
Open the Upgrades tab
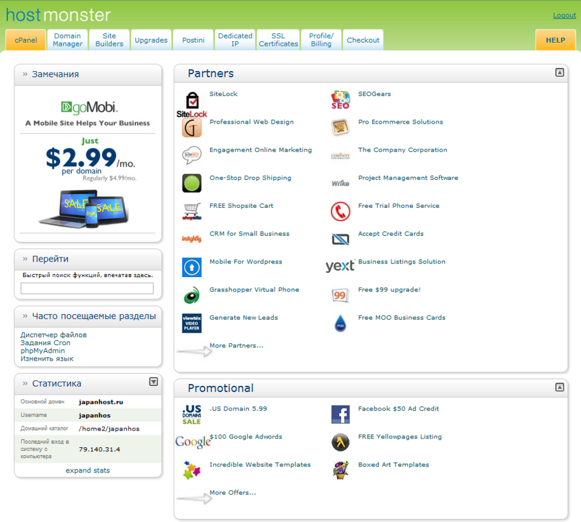point(151,40)
